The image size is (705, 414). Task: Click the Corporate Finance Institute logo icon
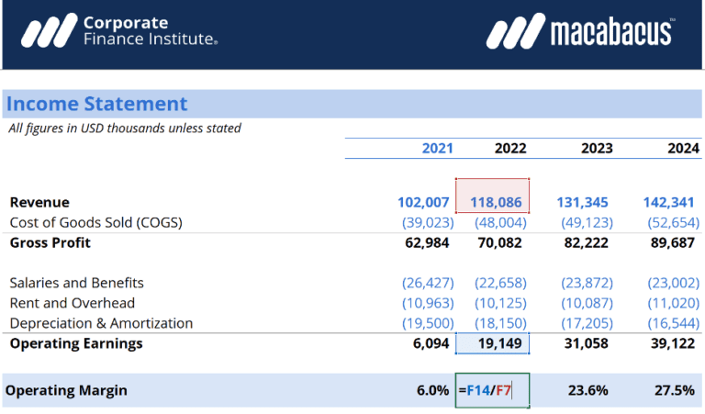tap(47, 32)
